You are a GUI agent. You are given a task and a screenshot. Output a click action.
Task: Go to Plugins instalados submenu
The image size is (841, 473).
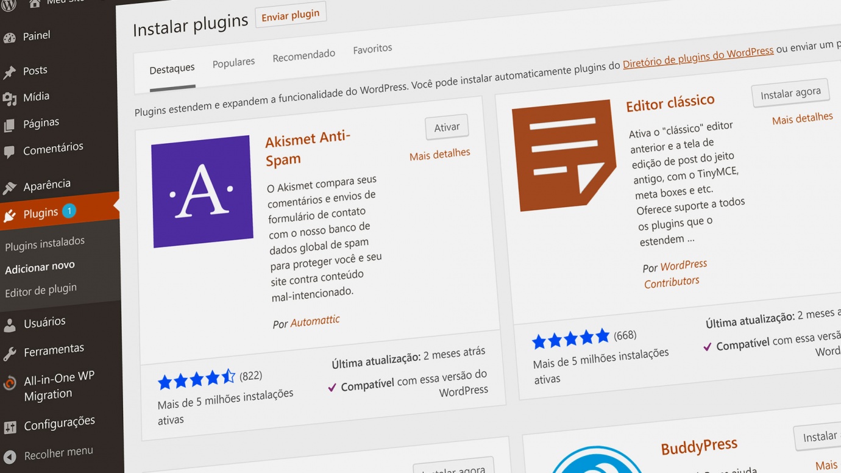(x=45, y=244)
